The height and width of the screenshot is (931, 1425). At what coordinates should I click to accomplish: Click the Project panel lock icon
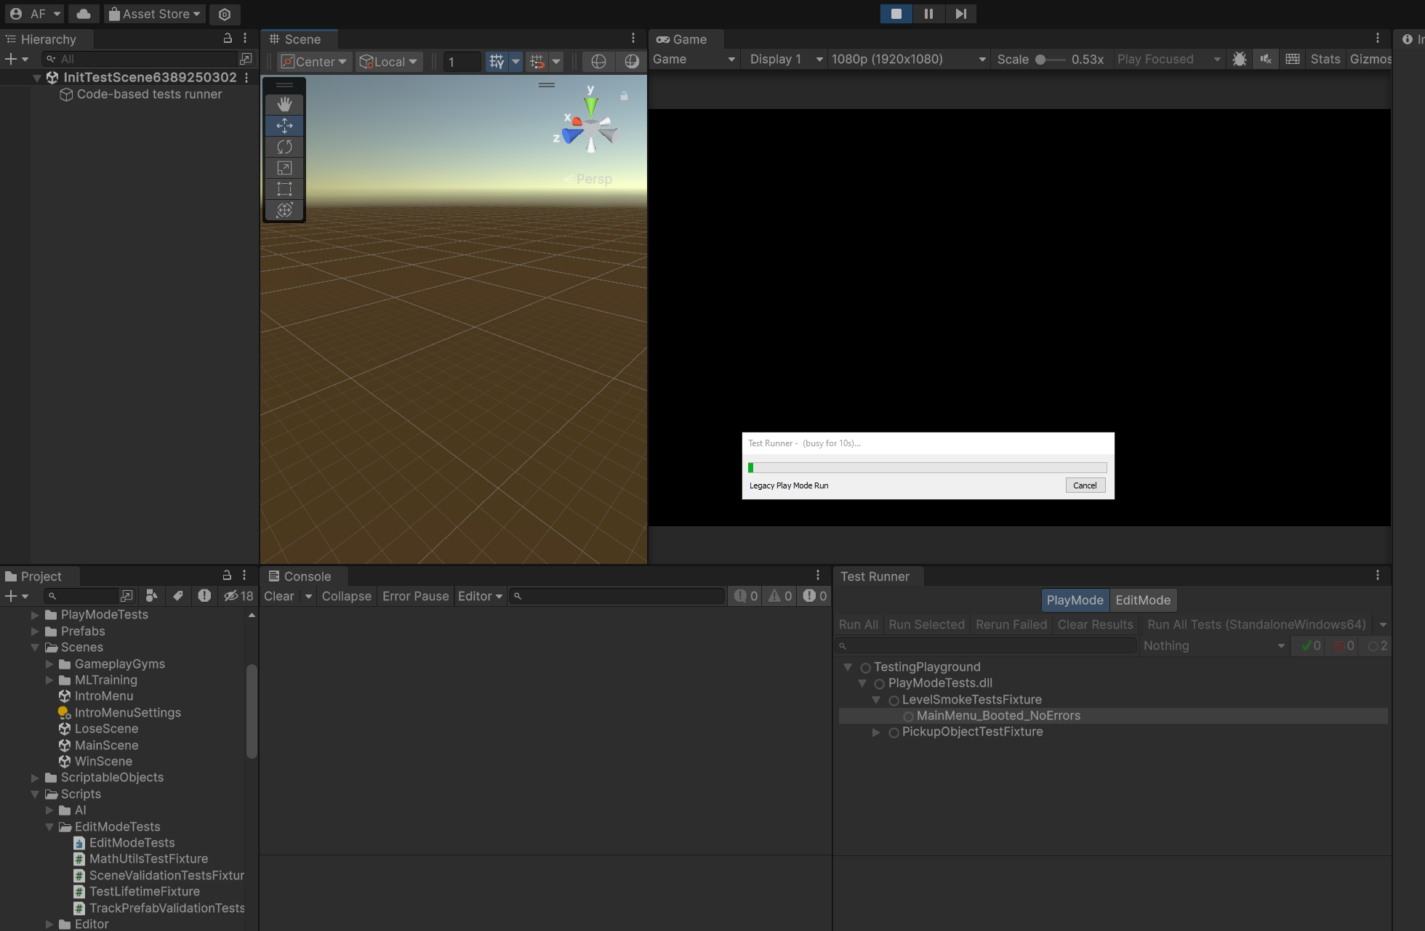(x=227, y=576)
